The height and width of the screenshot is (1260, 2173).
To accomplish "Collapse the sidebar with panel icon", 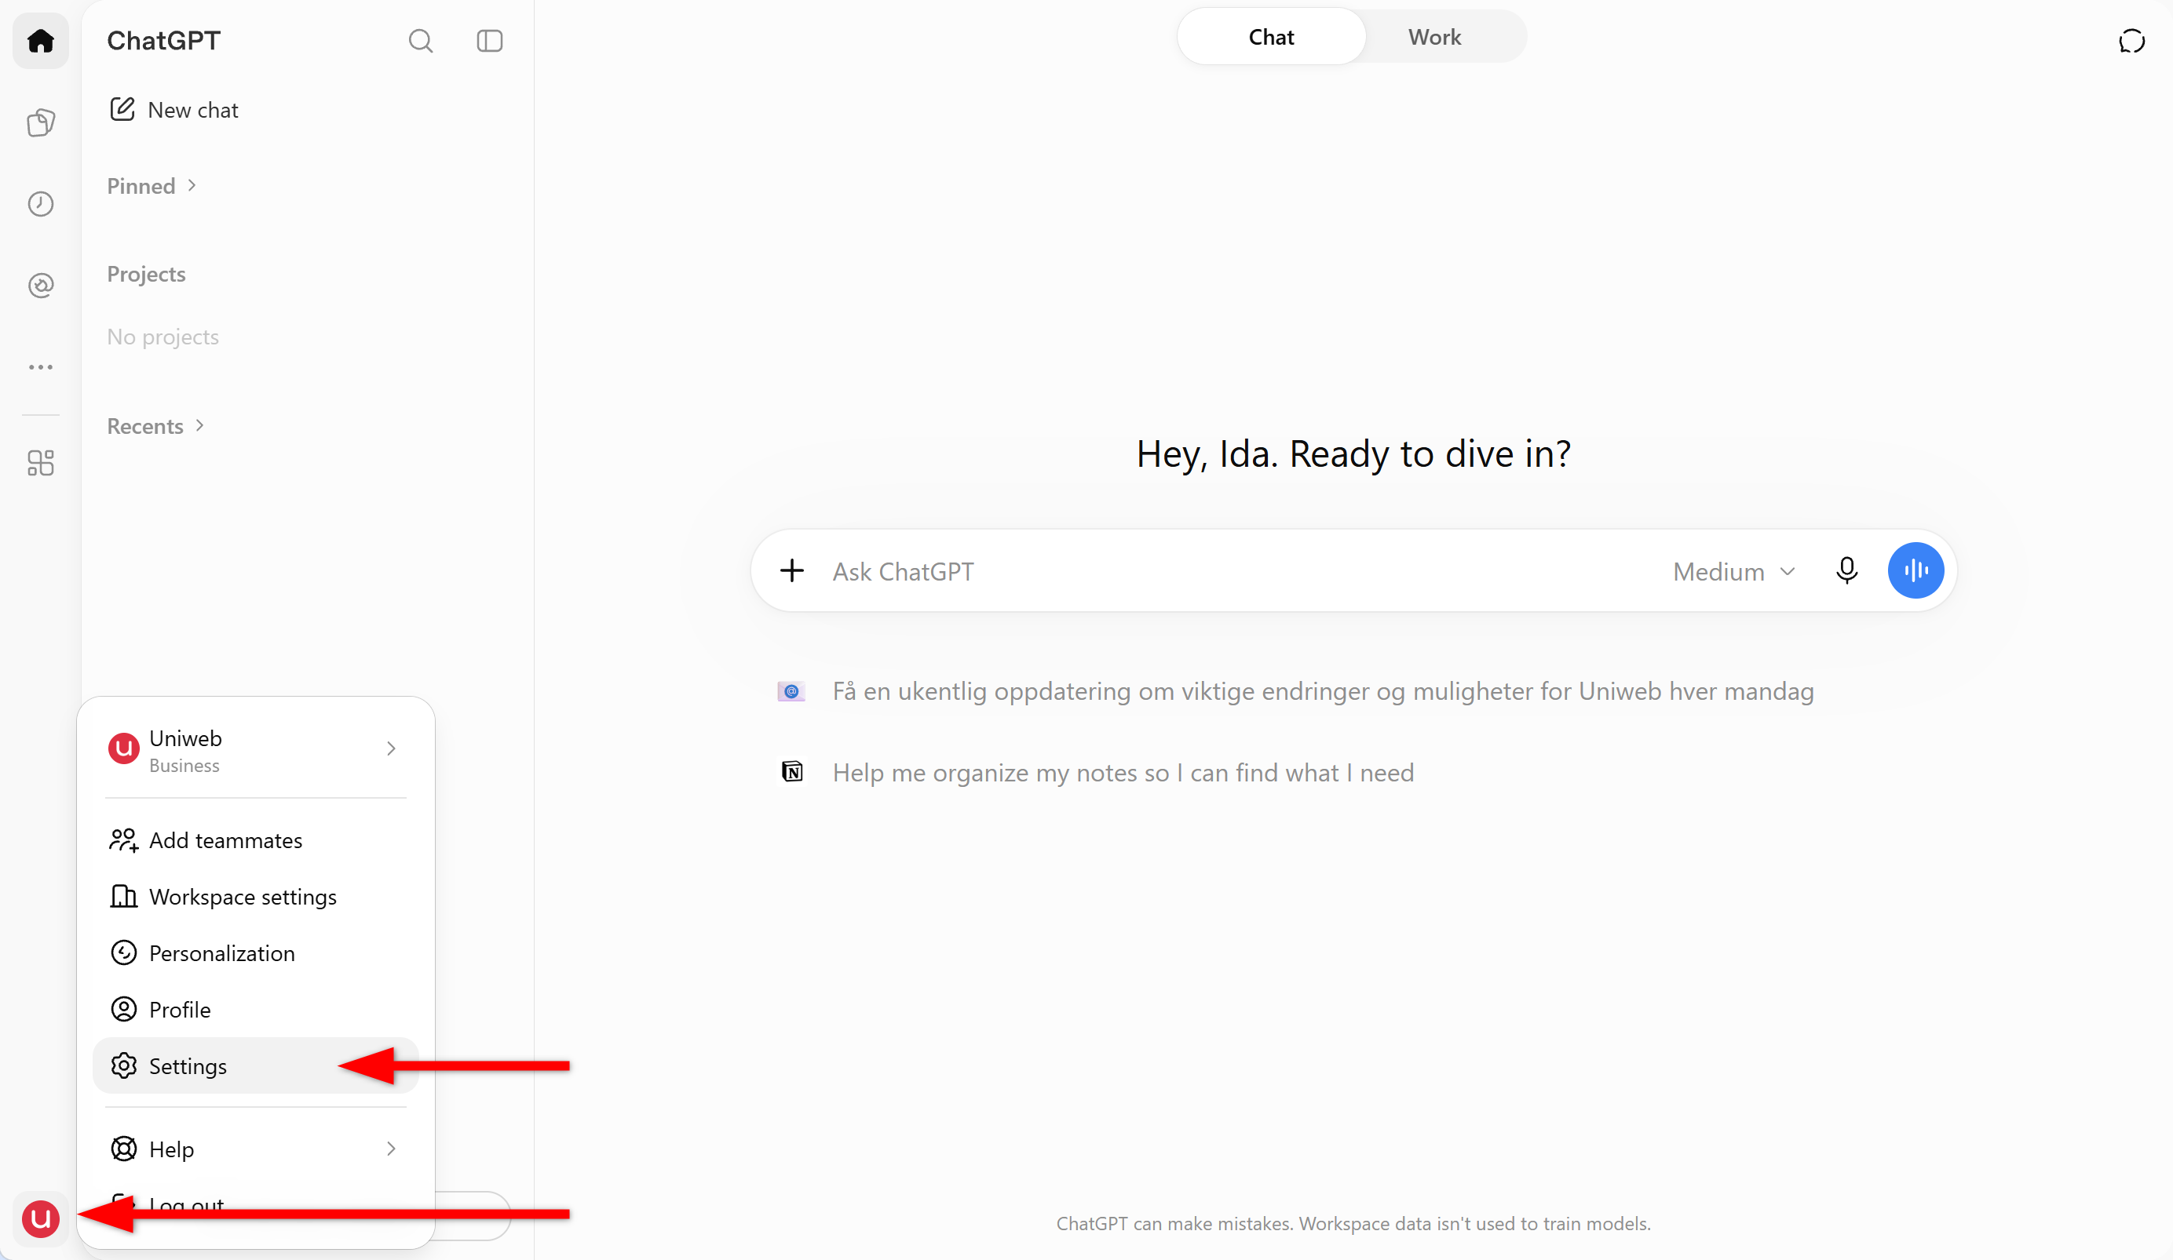I will [490, 41].
